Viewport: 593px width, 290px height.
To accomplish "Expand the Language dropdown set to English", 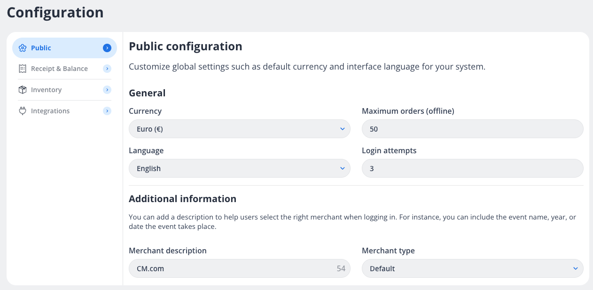I will tap(239, 168).
